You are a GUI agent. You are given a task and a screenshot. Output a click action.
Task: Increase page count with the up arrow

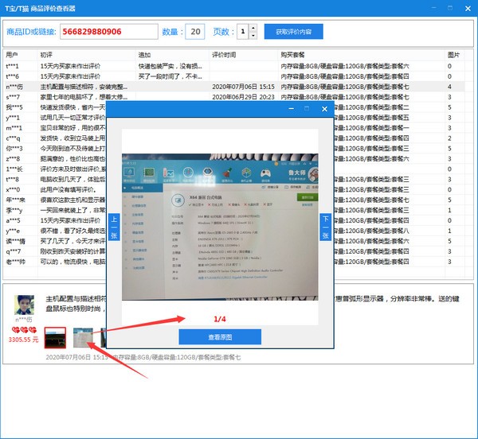pyautogui.click(x=253, y=28)
